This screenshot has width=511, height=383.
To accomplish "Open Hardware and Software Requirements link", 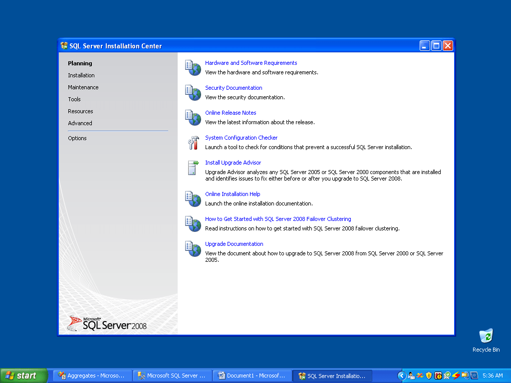I will coord(251,63).
